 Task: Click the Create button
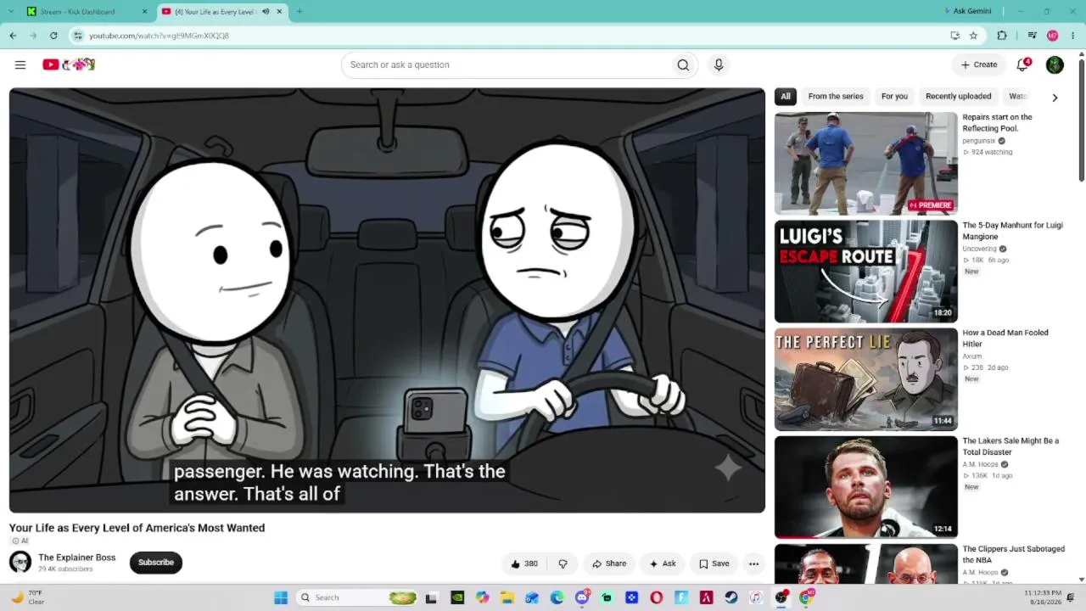coord(979,64)
